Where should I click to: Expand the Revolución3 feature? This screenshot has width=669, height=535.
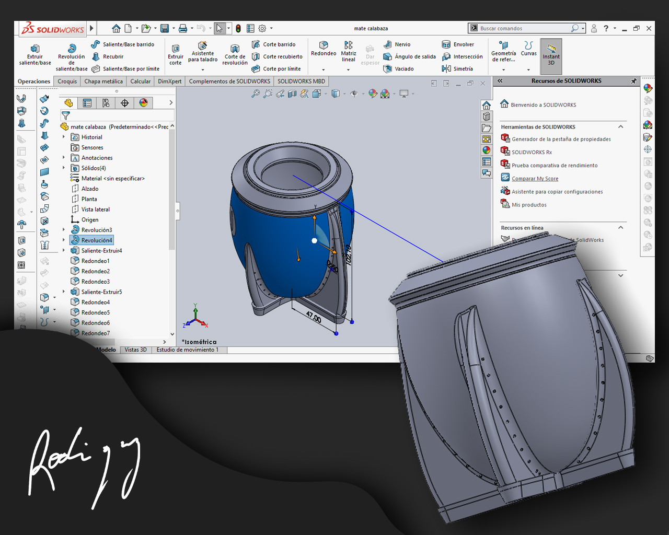64,230
